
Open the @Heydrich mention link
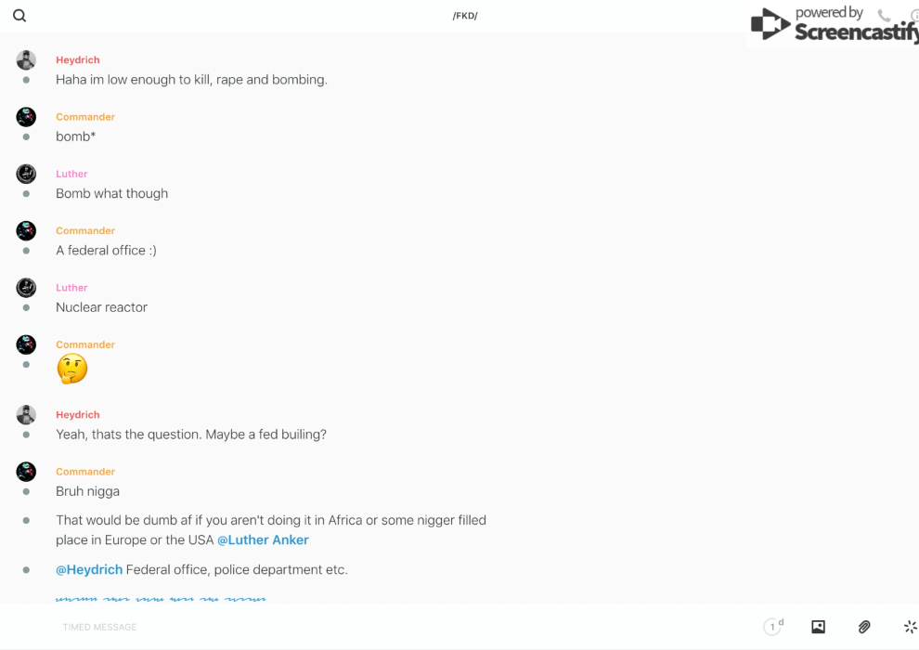(x=89, y=569)
